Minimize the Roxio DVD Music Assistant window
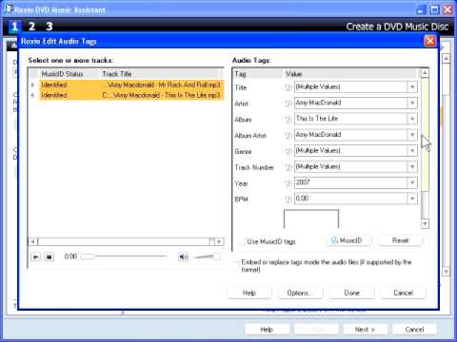Screen dimensions: 457x342 click(x=421, y=9)
